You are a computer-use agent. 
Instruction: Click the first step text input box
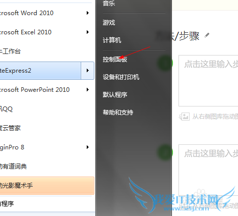[x=208, y=81]
